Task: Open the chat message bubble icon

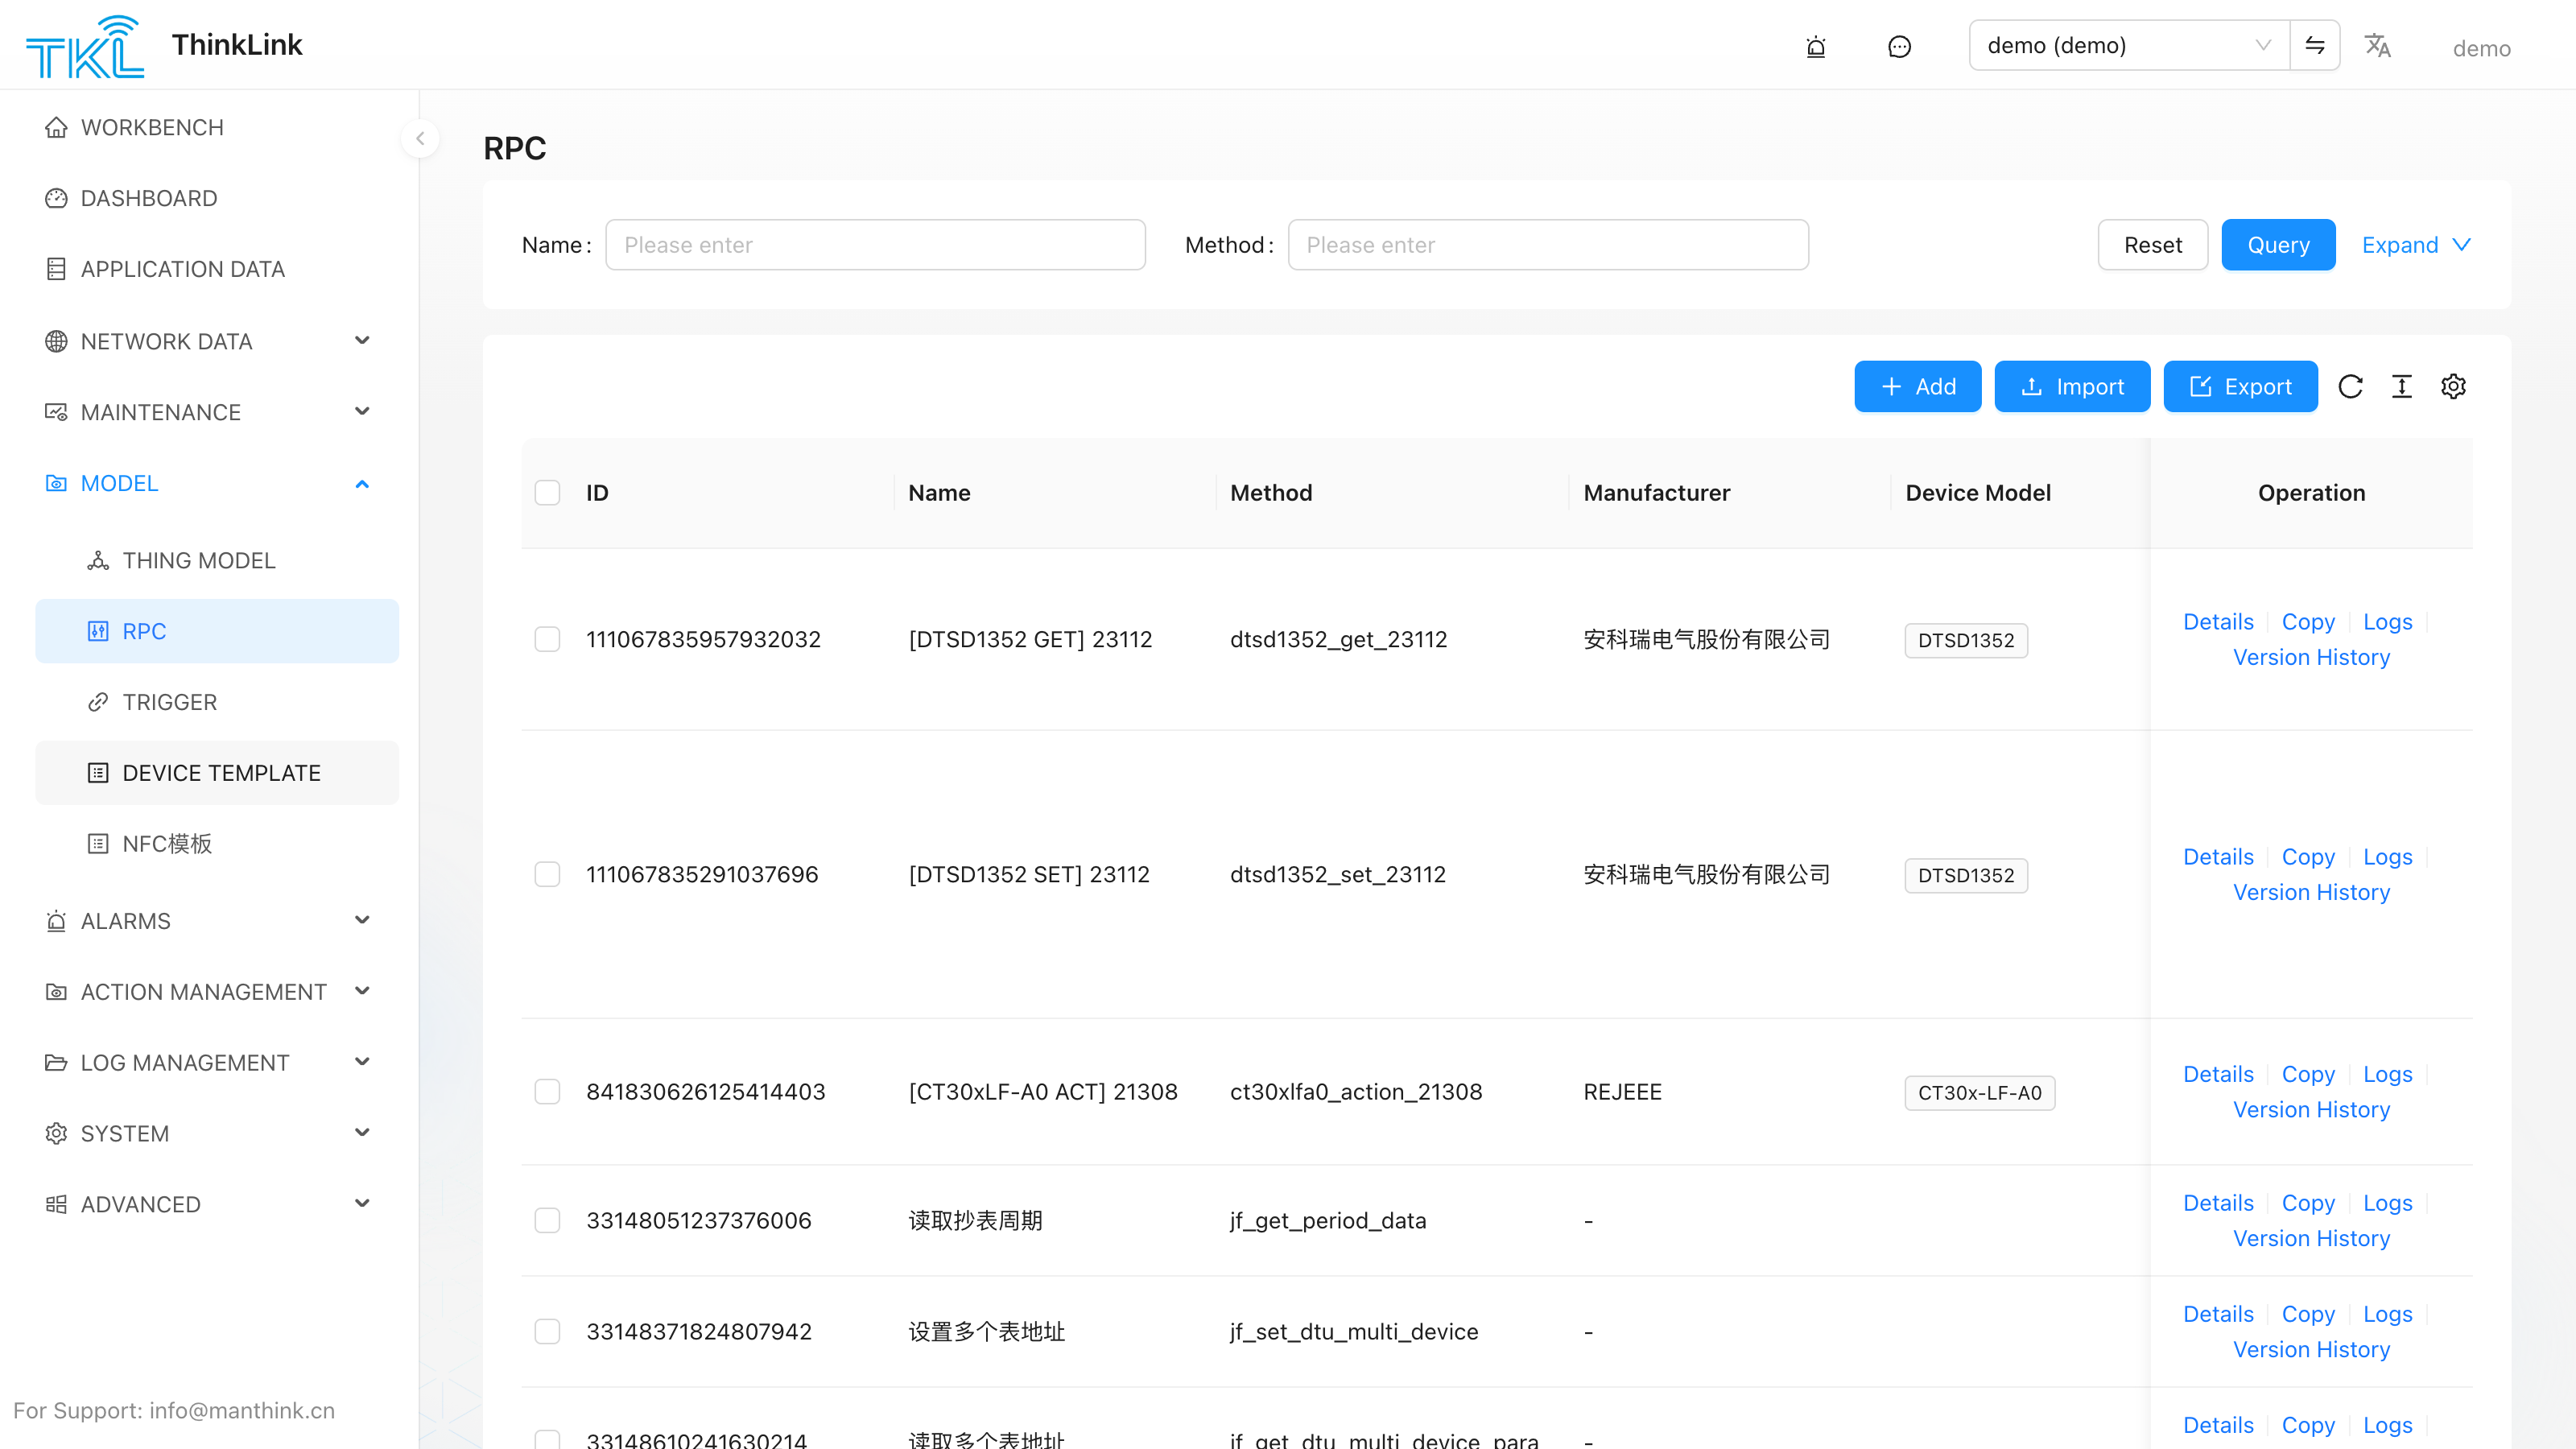Action: tap(1899, 46)
